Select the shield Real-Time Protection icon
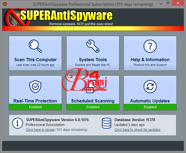 point(35,87)
